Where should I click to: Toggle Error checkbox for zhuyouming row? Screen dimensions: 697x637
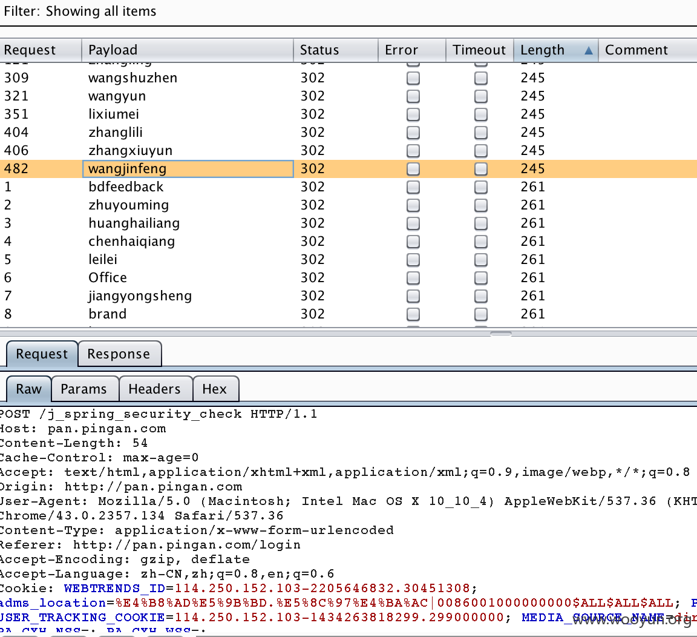pyautogui.click(x=413, y=205)
